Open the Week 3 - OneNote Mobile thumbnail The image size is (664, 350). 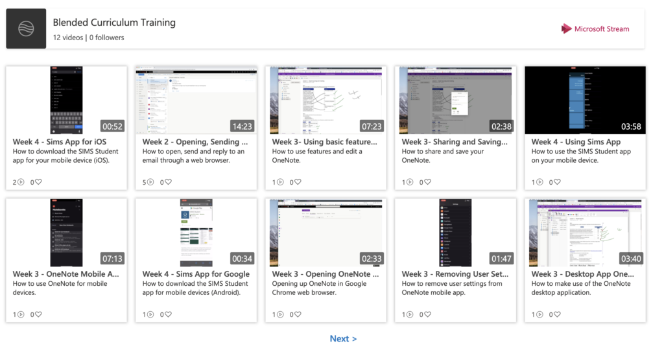67,232
